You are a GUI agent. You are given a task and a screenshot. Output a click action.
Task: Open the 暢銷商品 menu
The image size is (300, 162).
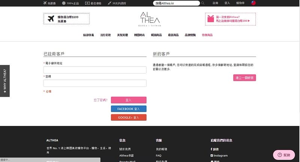[x=156, y=35]
